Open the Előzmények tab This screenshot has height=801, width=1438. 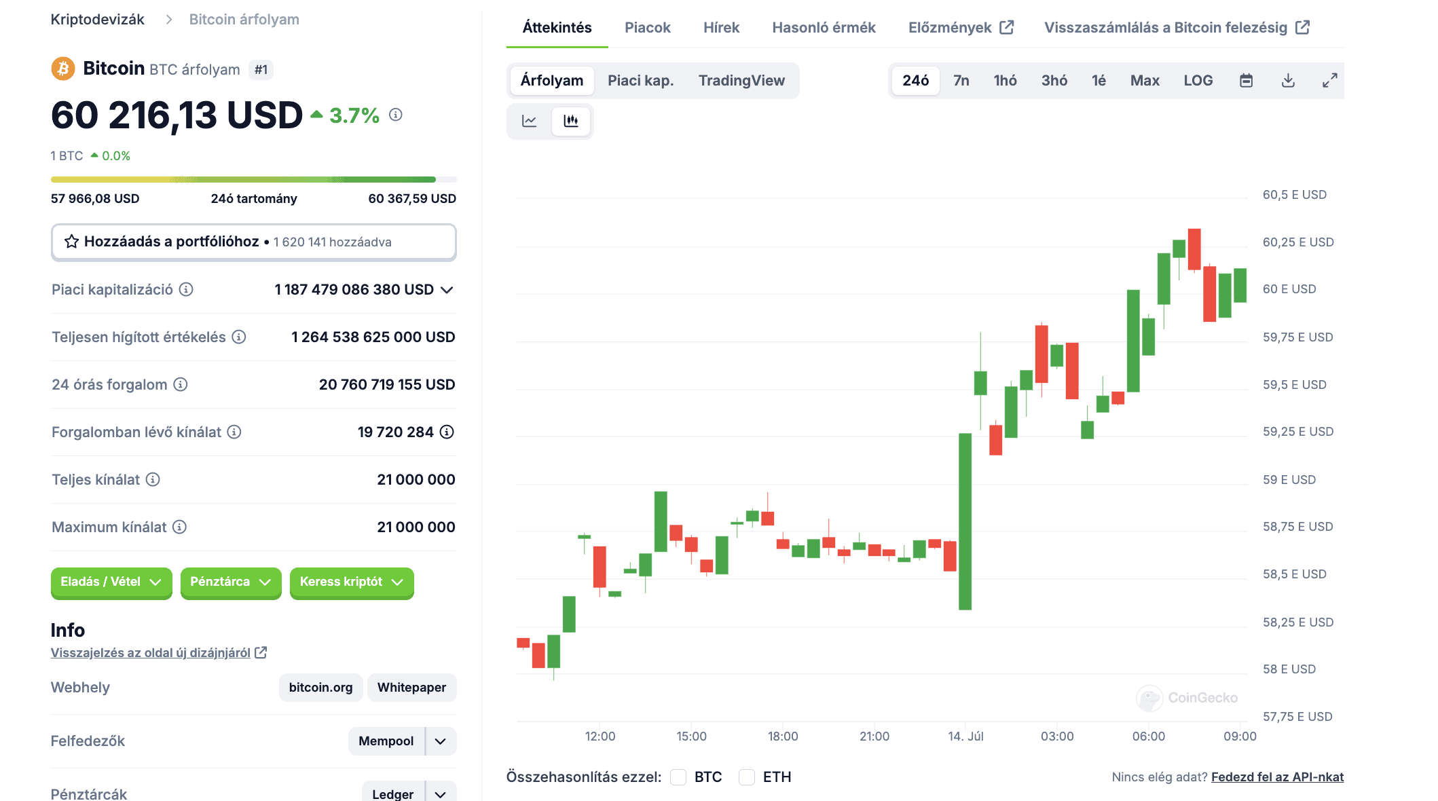point(961,28)
